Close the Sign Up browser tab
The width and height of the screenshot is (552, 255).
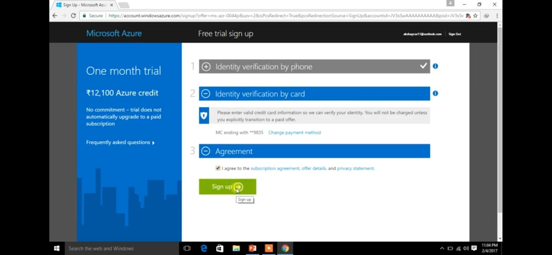pos(112,5)
